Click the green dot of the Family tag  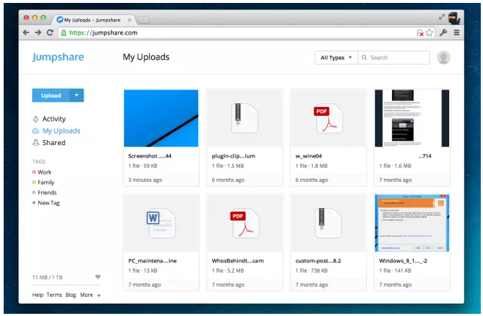point(34,183)
